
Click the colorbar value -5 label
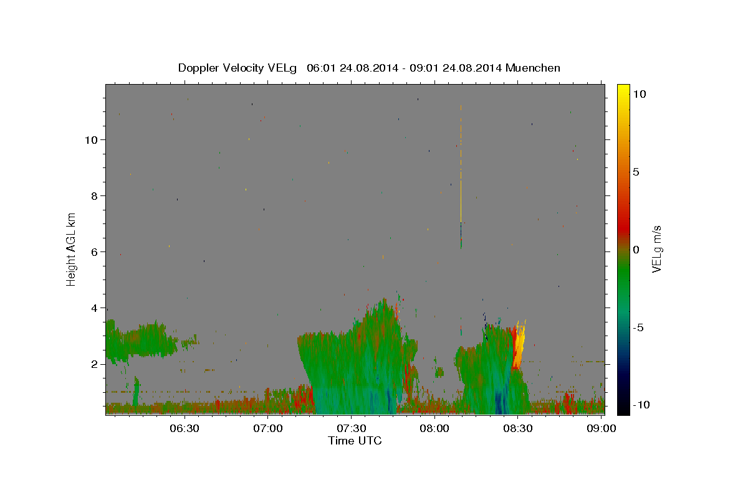click(x=638, y=327)
